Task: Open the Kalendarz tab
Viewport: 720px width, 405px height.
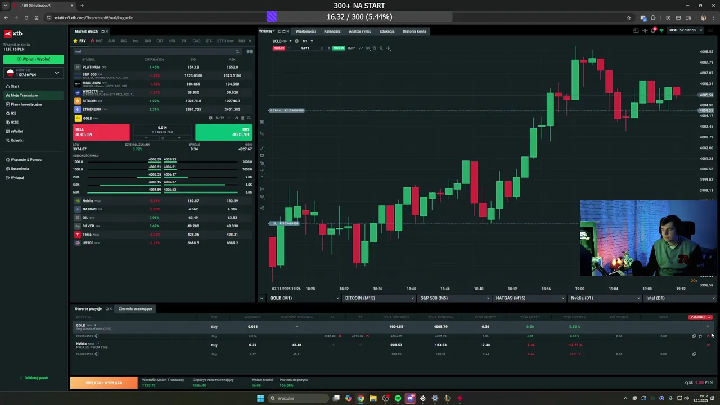Action: point(332,31)
